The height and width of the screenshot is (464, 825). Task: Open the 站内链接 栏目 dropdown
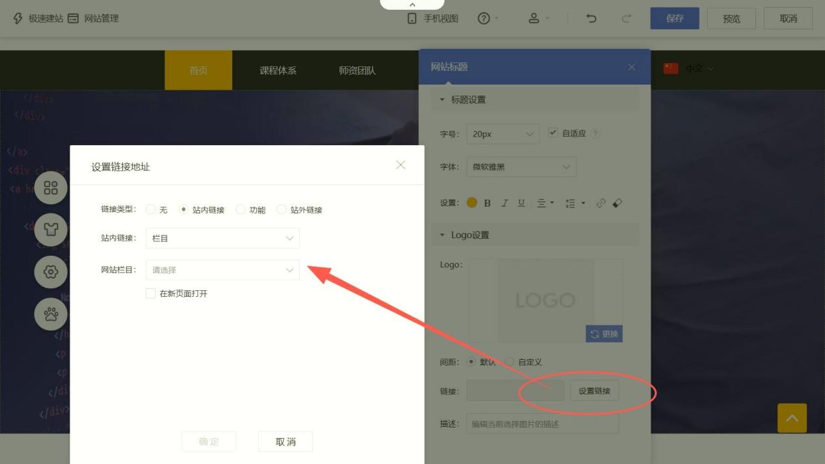pos(223,238)
